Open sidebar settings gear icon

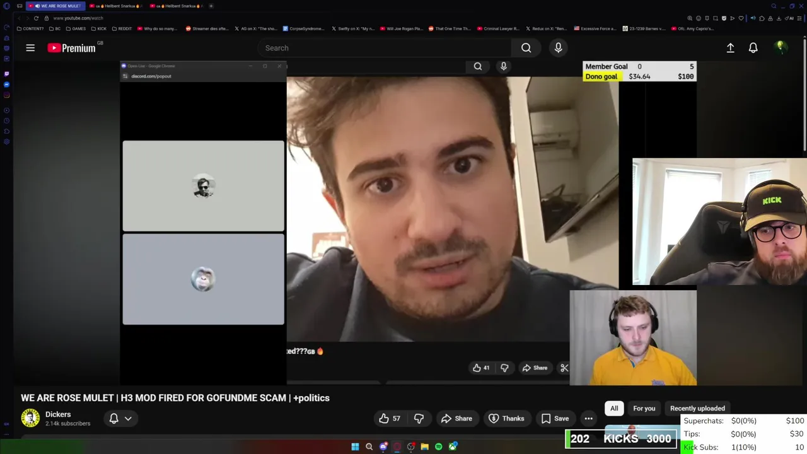6,142
